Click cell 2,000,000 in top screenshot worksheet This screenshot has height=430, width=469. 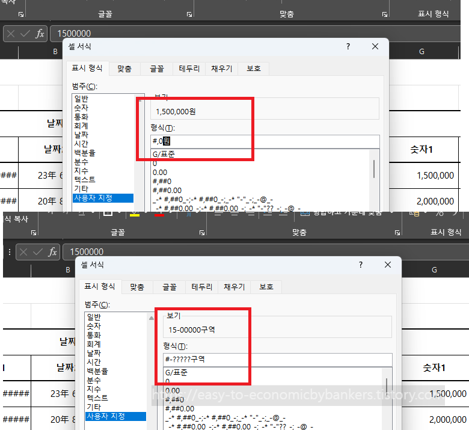pos(424,201)
